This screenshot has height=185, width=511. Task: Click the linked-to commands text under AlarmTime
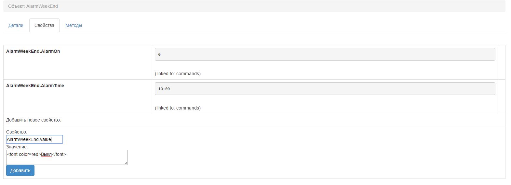[178, 108]
